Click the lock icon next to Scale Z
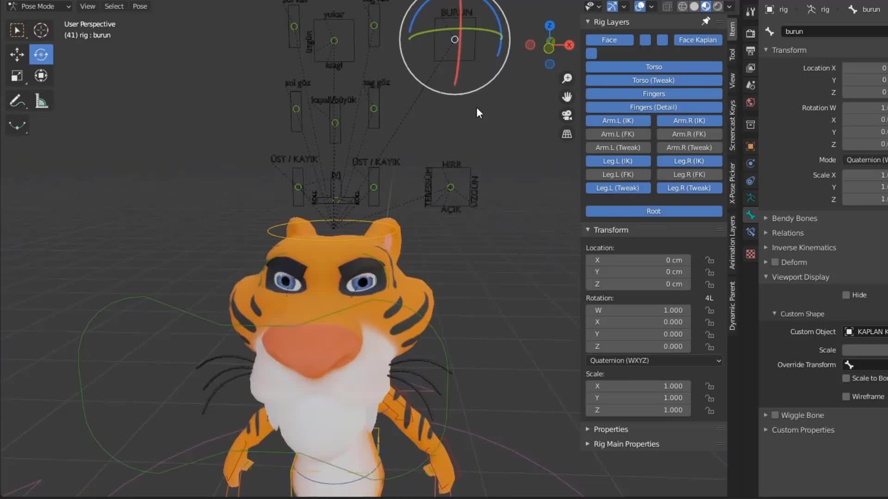This screenshot has width=888, height=499. [x=710, y=410]
